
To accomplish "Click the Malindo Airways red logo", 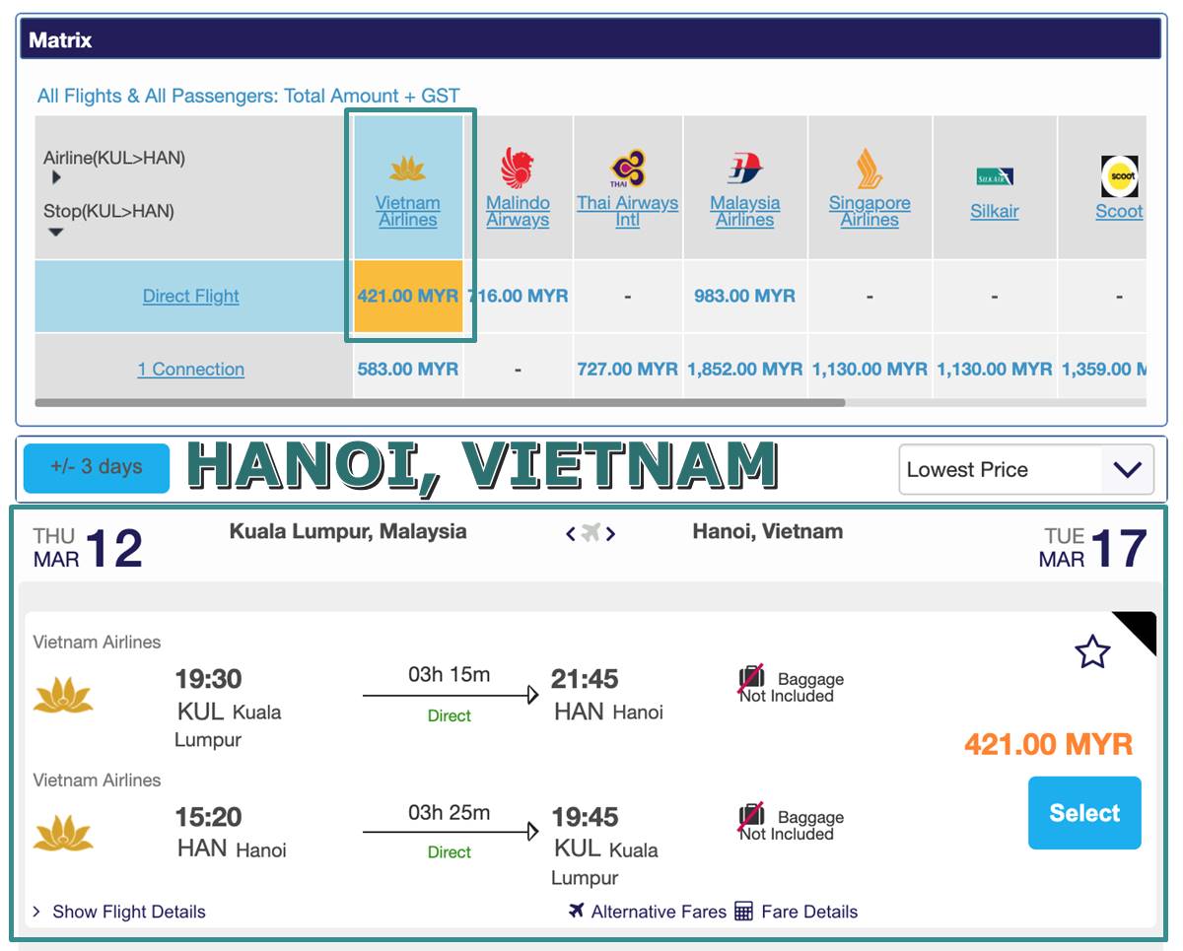I will coord(518,169).
